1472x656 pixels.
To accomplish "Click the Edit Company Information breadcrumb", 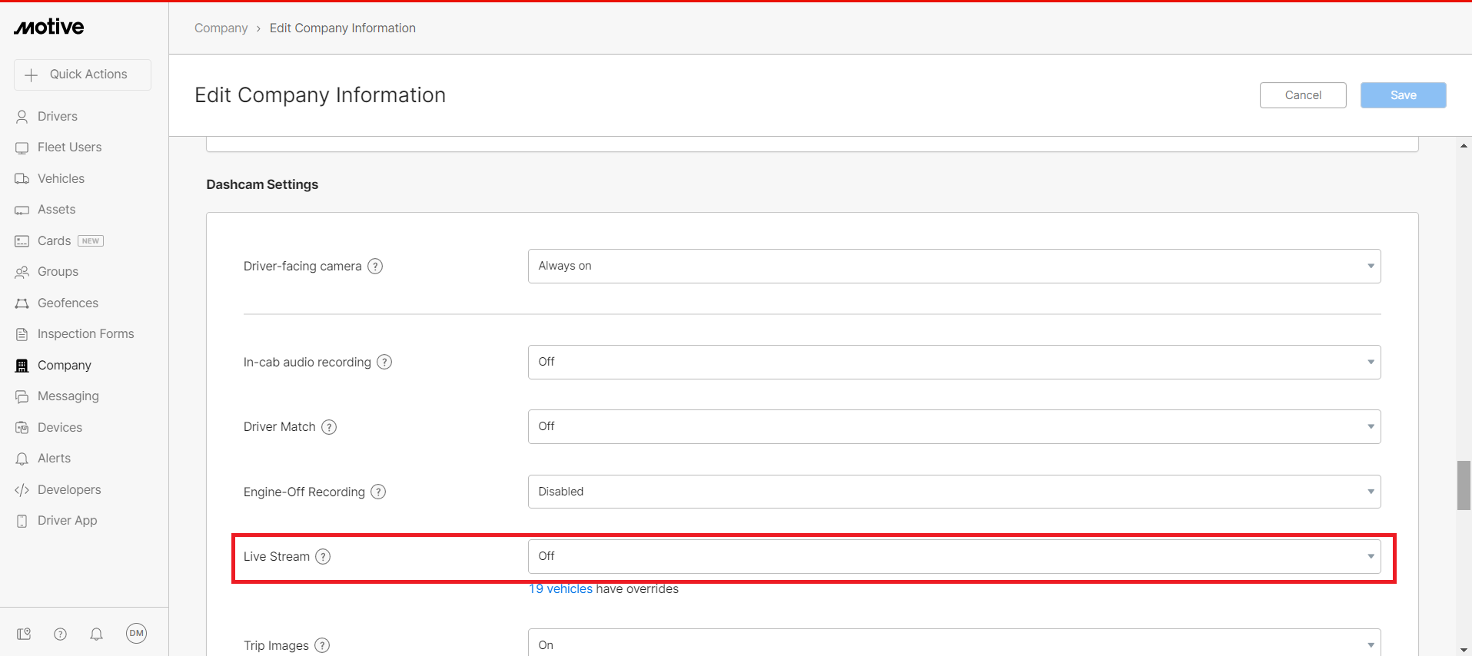I will (342, 28).
